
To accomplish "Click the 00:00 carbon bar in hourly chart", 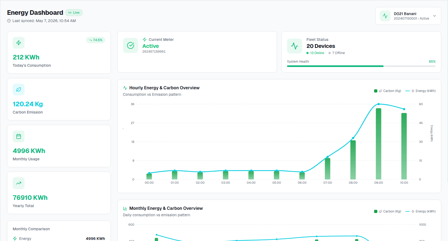I will pos(149,176).
